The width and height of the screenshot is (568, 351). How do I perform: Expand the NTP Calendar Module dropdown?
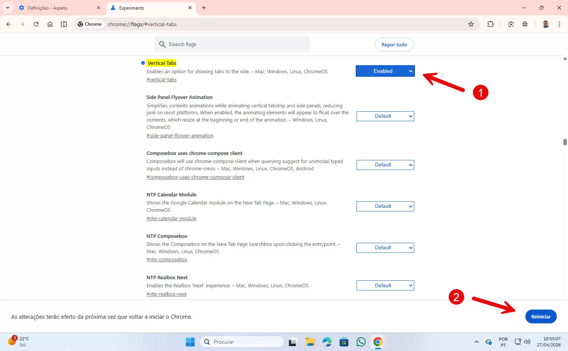click(x=385, y=206)
